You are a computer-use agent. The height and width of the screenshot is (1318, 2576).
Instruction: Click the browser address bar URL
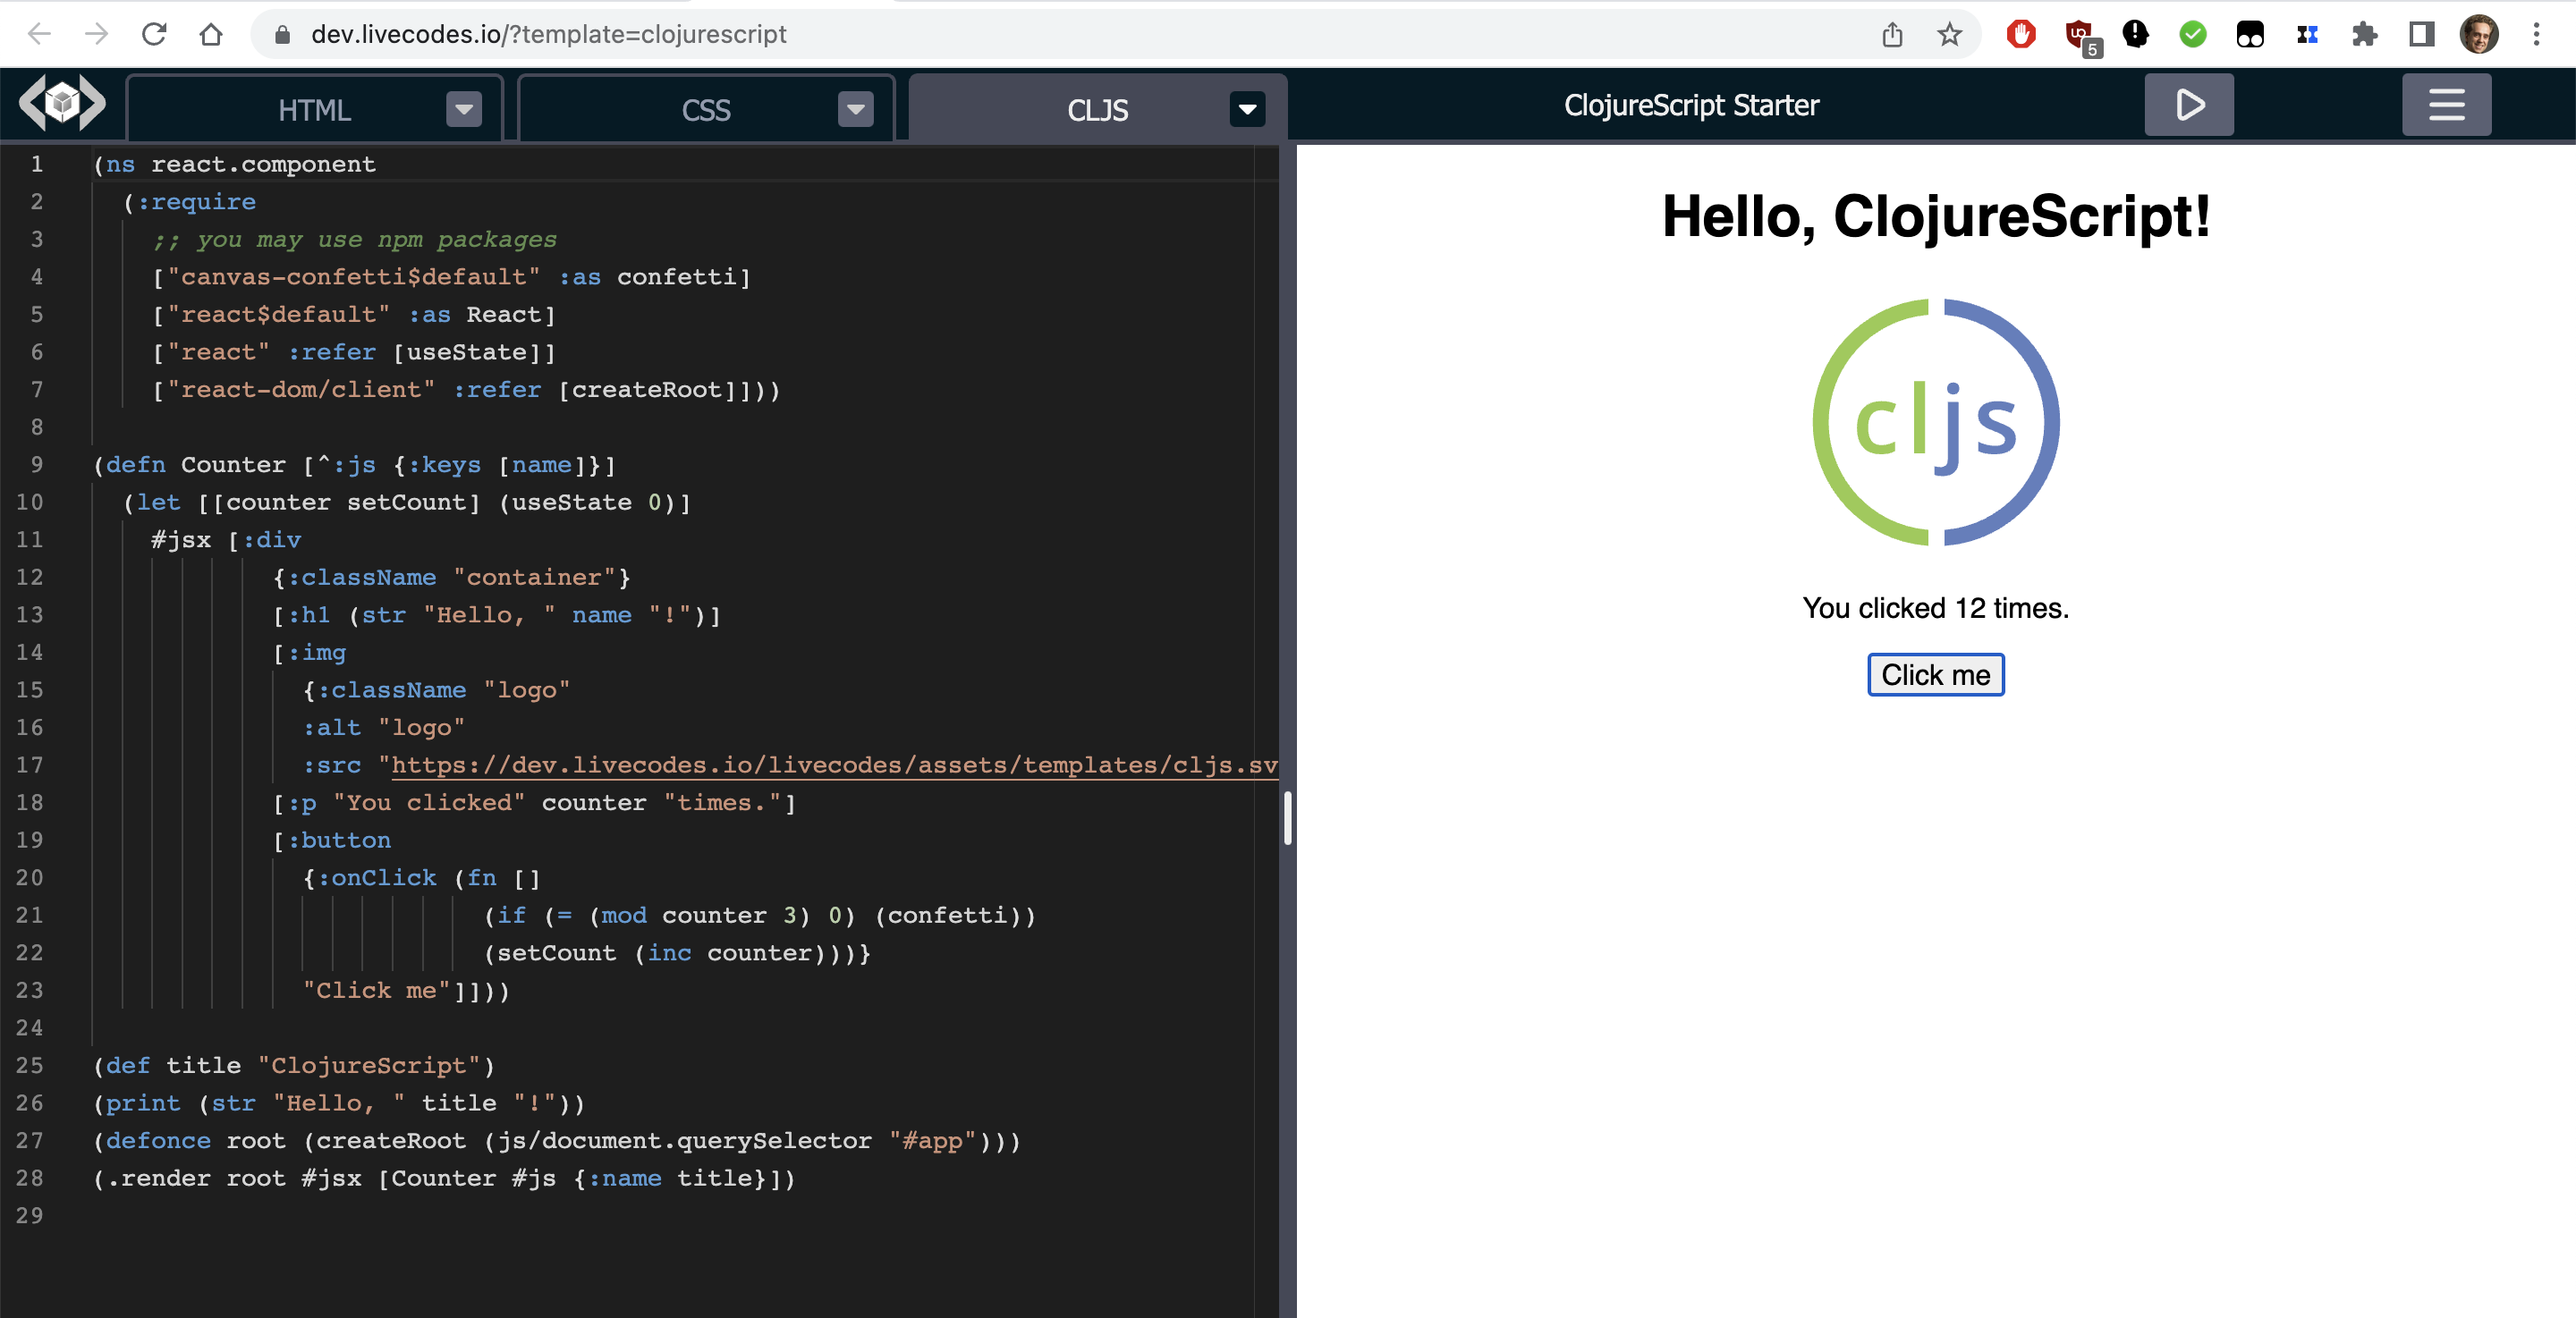pos(549,34)
